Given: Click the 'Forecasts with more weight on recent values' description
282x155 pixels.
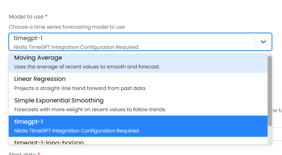Looking at the screenshot, I should click(90, 110).
